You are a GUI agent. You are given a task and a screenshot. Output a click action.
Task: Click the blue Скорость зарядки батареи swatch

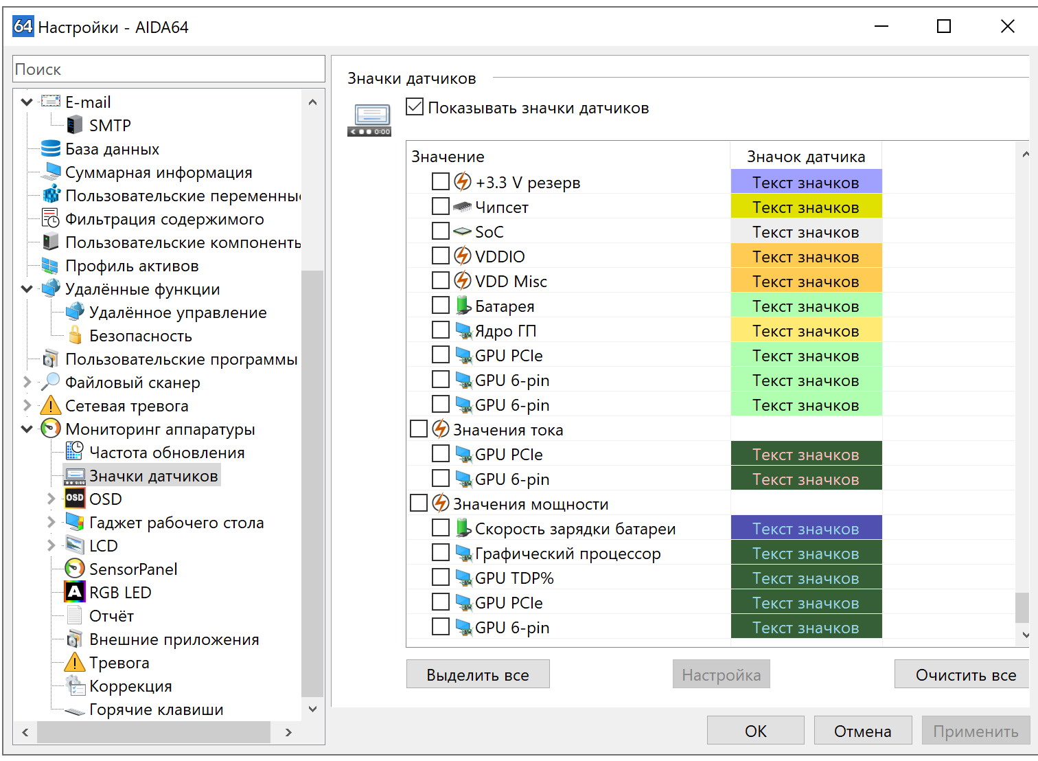tap(806, 528)
